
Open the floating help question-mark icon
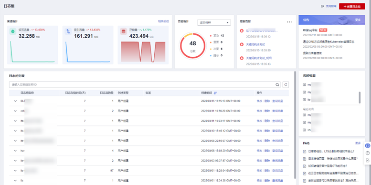pos(368,153)
